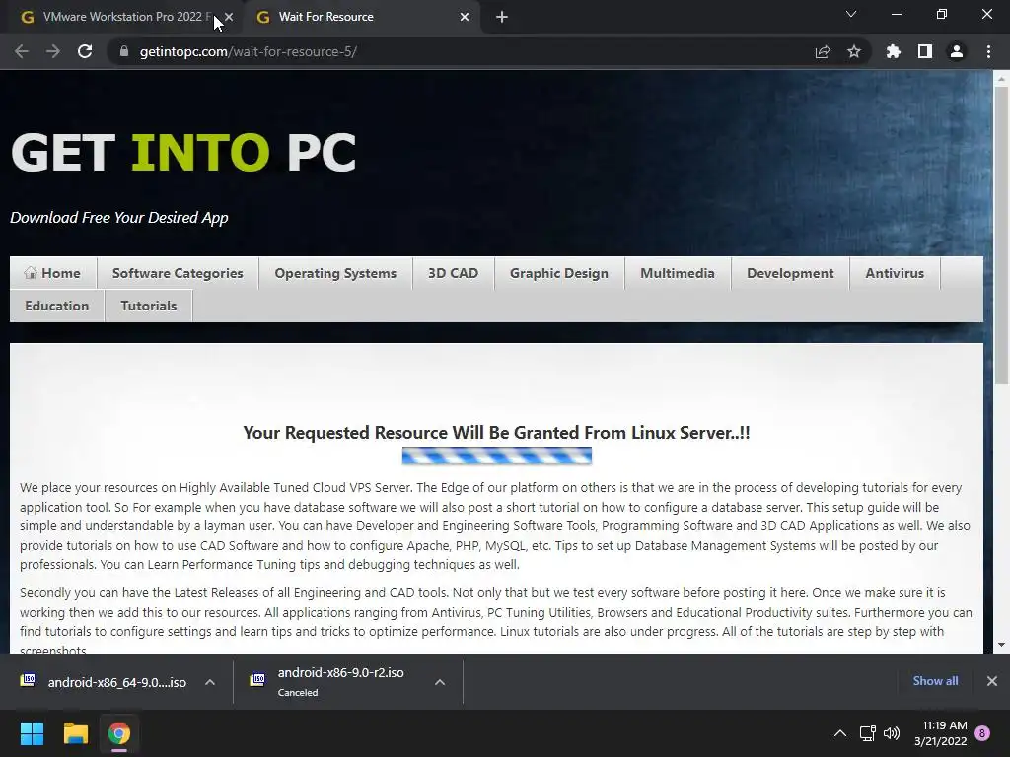Close the VMware Workstation Pro tab

[x=229, y=17]
